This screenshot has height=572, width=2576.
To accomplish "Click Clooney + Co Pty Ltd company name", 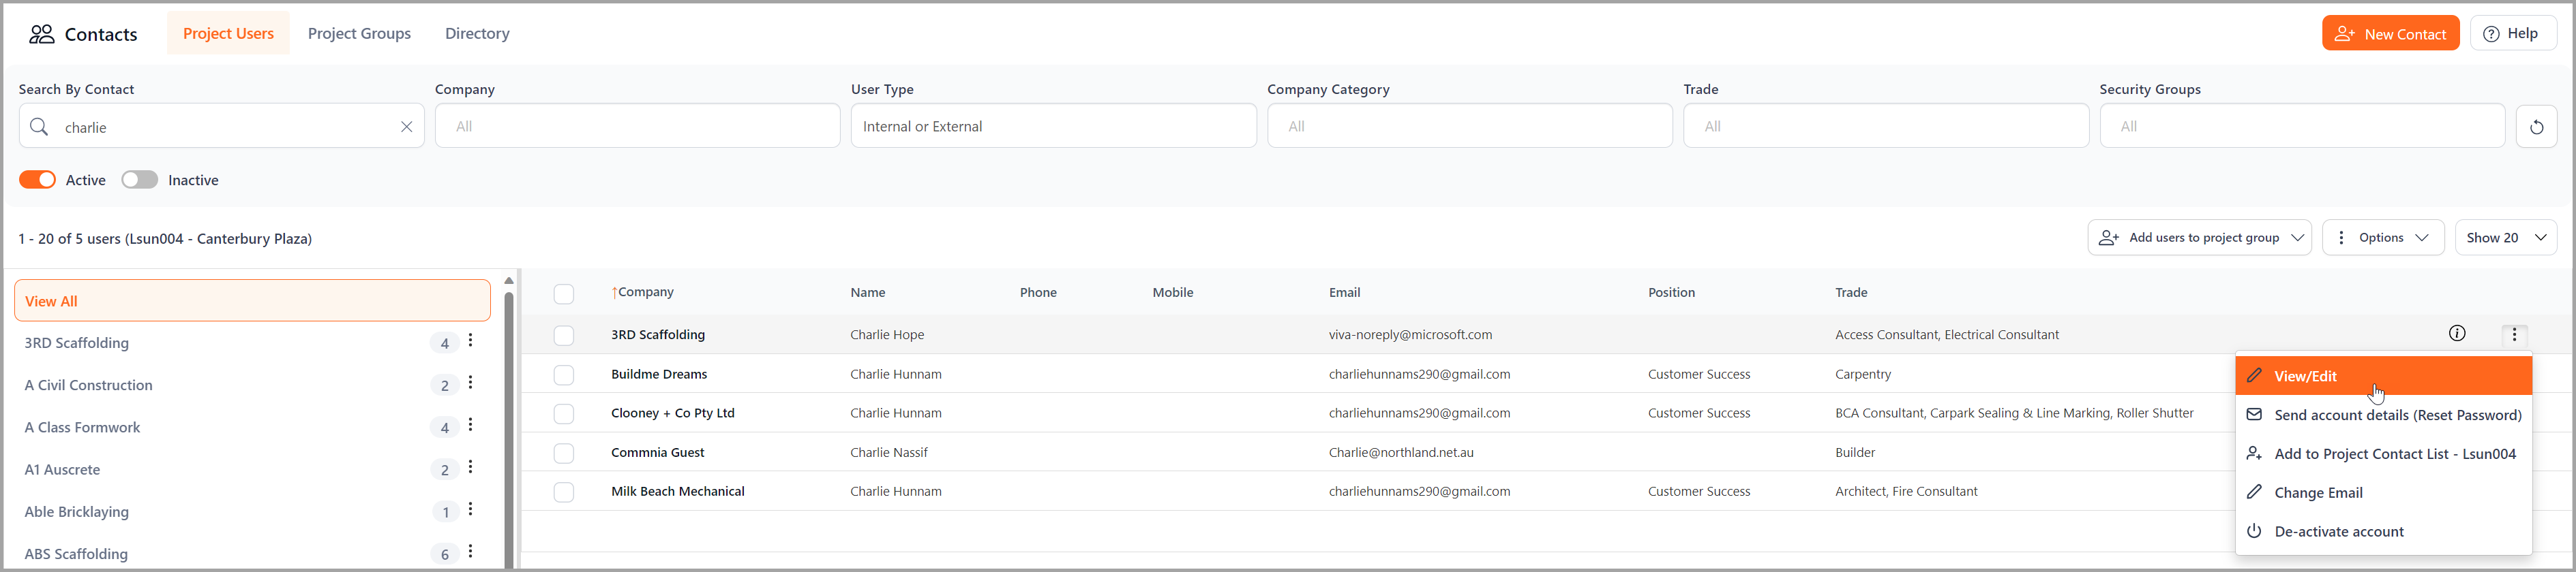I will [x=673, y=413].
